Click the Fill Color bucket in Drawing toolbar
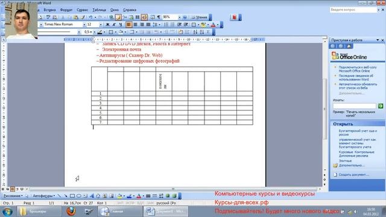386x217 pixels. point(119,196)
